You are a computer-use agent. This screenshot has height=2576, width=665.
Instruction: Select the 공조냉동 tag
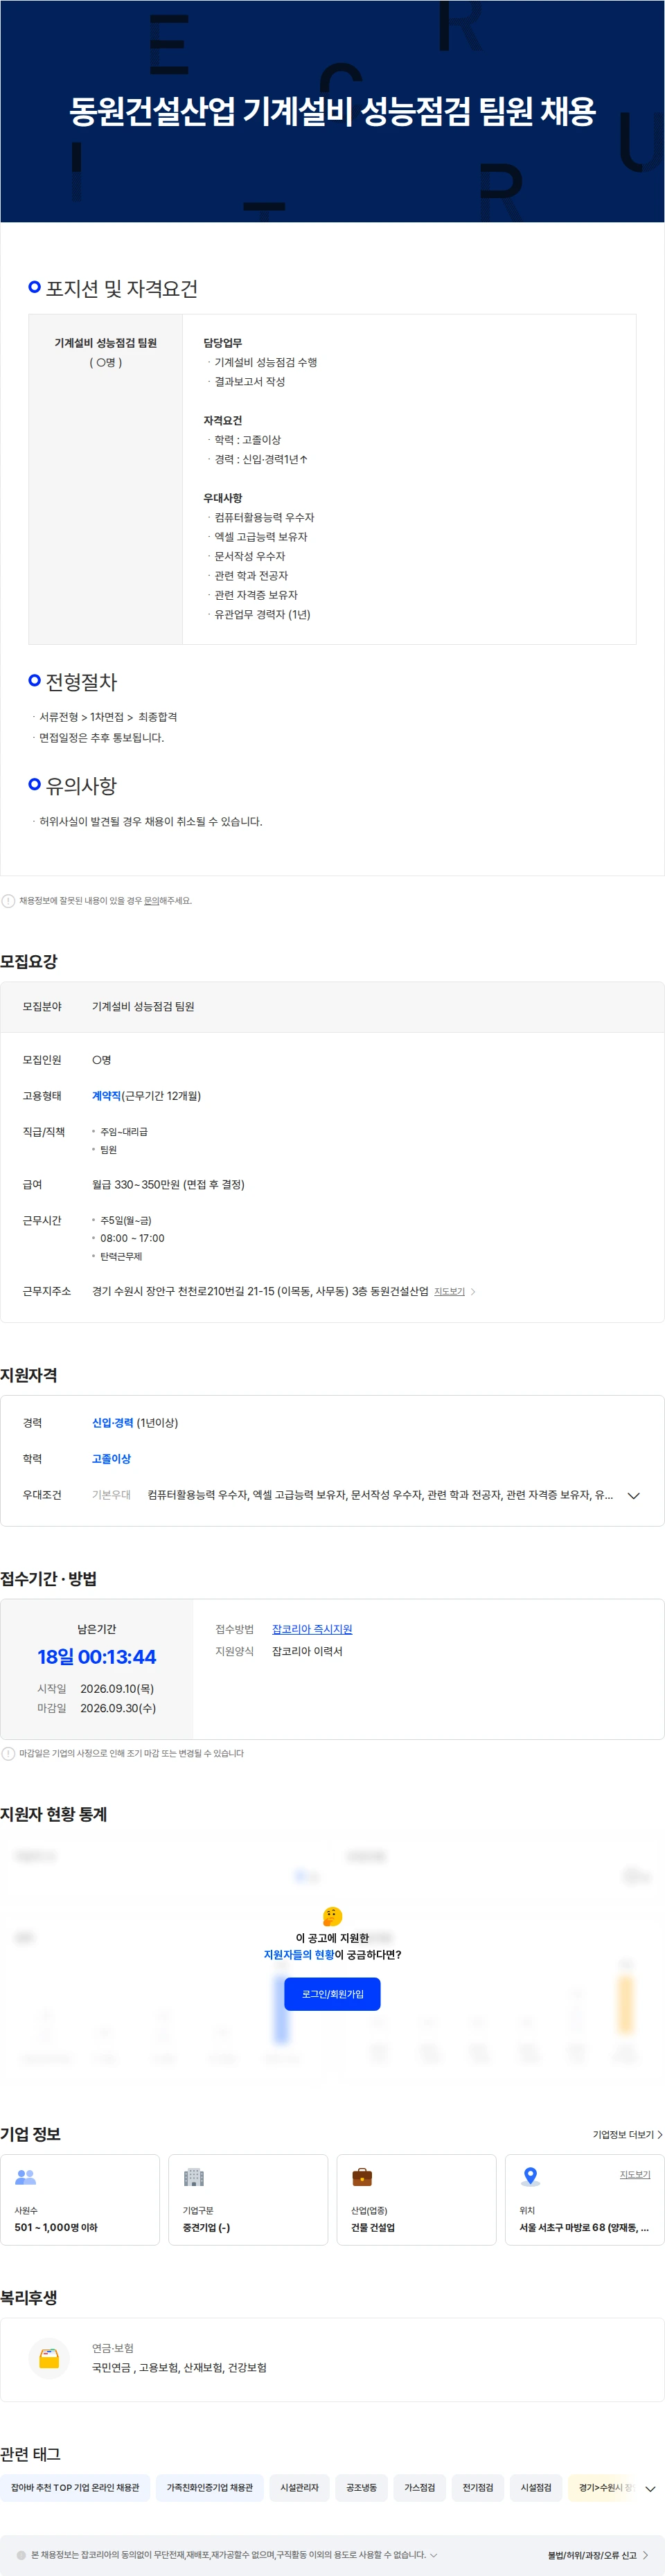(362, 2487)
